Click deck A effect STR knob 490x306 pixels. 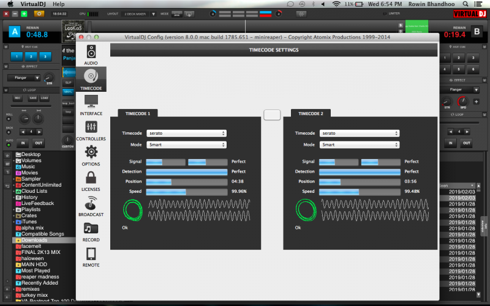click(x=49, y=78)
